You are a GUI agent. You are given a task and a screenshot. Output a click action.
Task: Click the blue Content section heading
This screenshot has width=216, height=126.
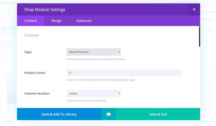pyautogui.click(x=32, y=35)
